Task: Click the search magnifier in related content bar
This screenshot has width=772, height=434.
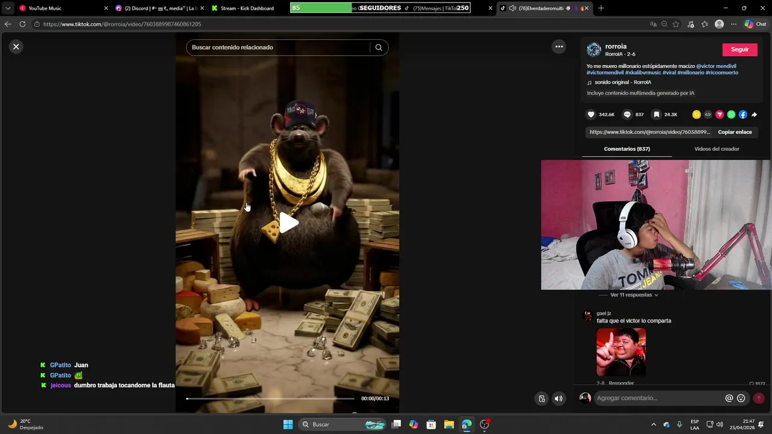Action: [379, 48]
